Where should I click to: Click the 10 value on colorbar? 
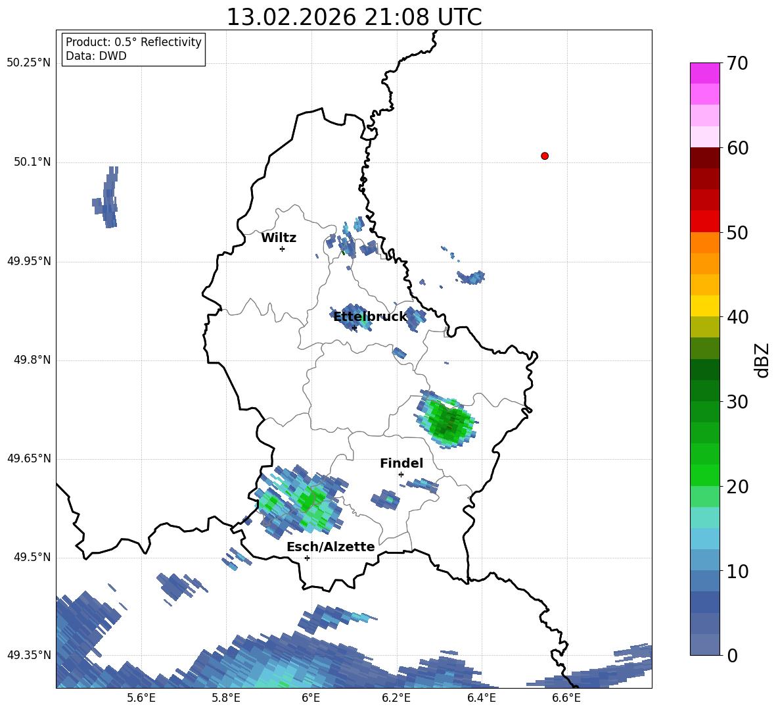737,572
